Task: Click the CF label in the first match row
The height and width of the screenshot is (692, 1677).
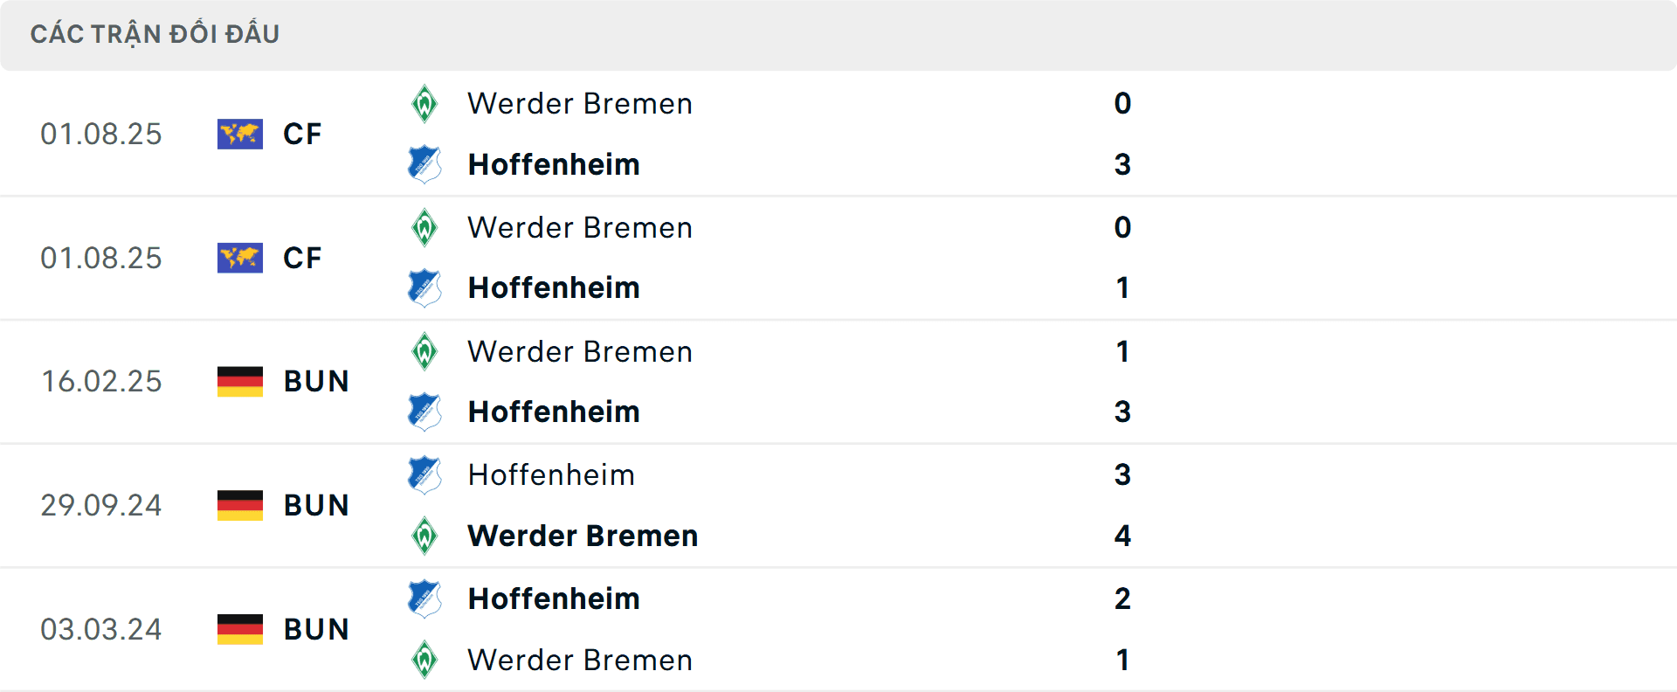Action: (x=301, y=134)
